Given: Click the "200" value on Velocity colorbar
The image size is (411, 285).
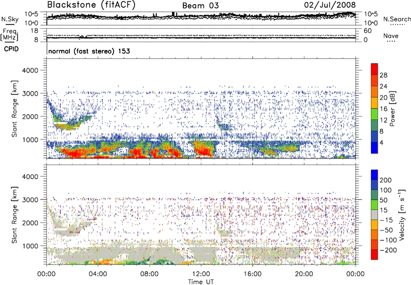Looking at the screenshot, I should (x=386, y=180).
